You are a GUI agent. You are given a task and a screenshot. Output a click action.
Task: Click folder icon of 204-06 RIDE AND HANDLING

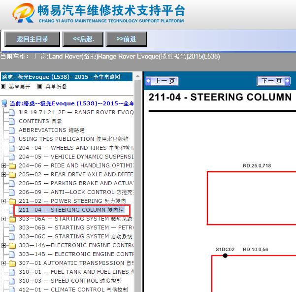[x=12, y=166]
